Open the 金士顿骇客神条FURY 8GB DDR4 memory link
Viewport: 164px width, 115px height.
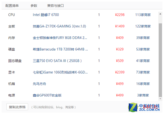click(60, 38)
